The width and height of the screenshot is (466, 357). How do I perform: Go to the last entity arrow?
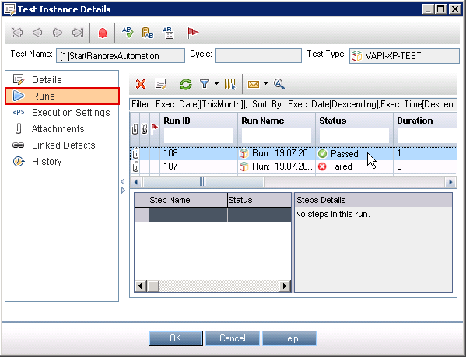pyautogui.click(x=78, y=33)
